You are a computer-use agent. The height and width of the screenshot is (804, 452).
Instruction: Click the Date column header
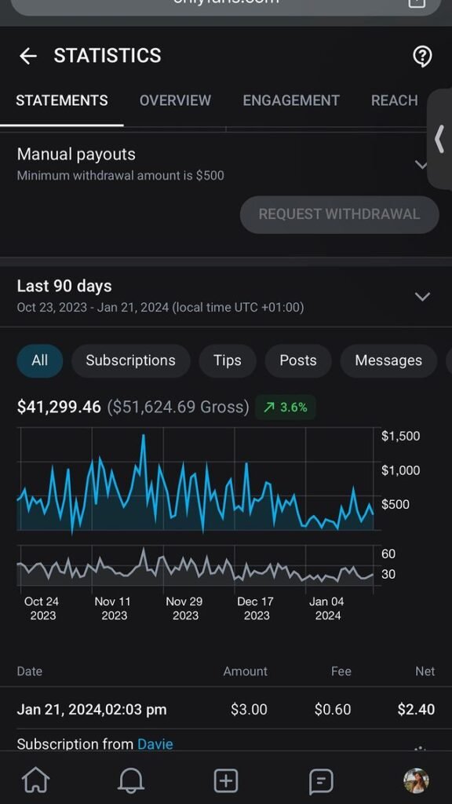[x=30, y=671]
